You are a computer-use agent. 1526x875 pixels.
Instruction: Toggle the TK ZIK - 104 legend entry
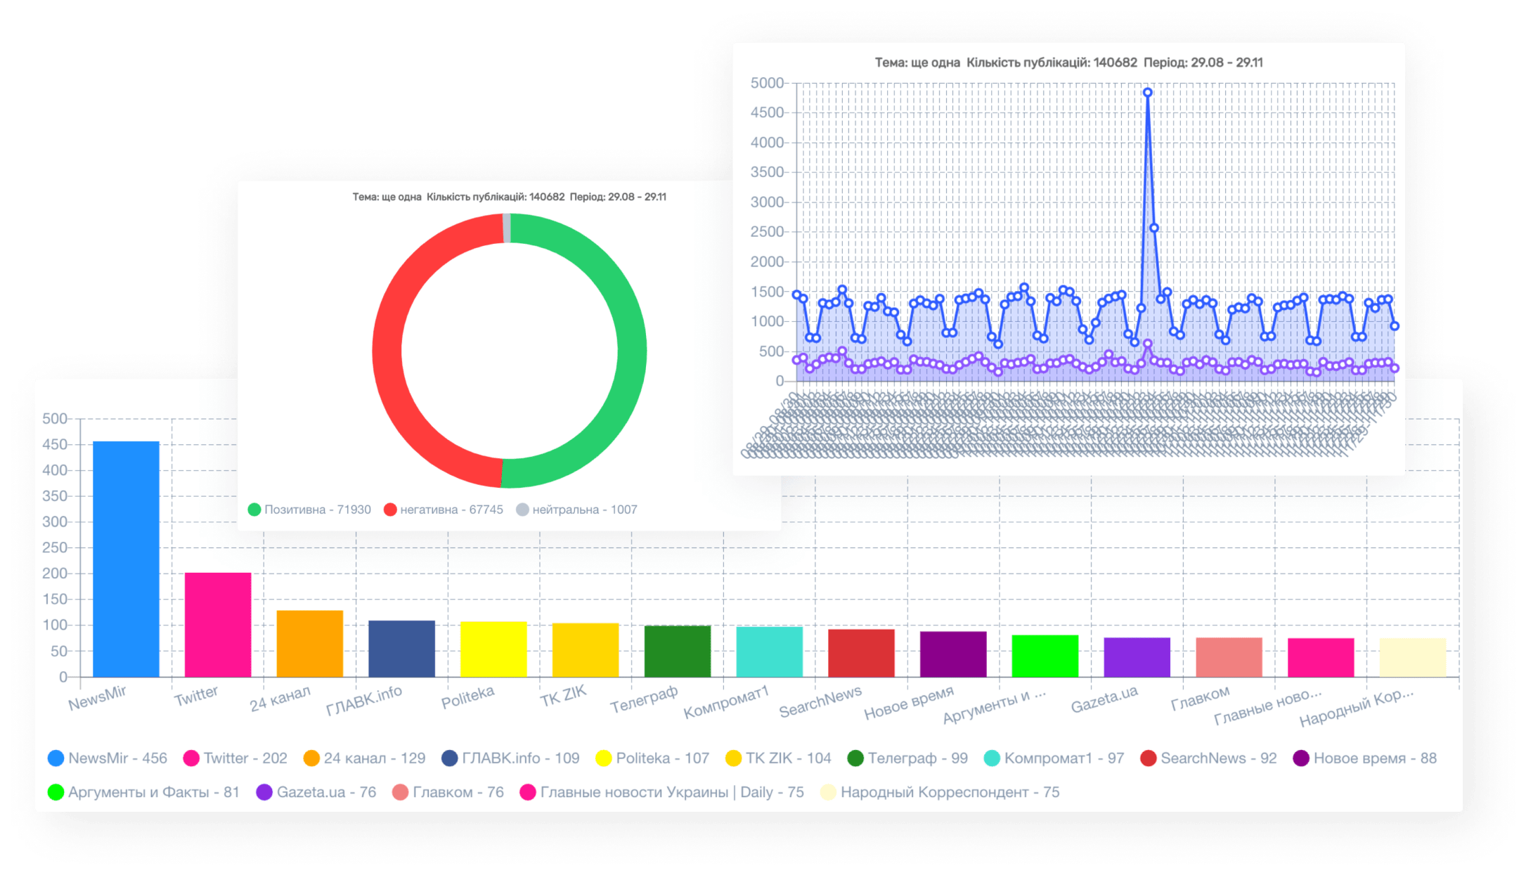[x=778, y=758]
